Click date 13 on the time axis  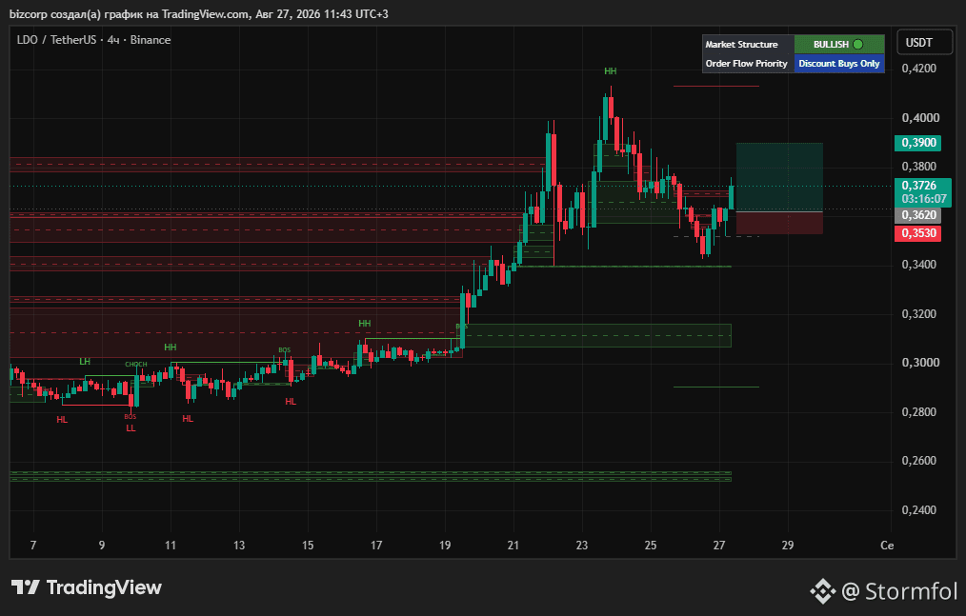coord(239,546)
